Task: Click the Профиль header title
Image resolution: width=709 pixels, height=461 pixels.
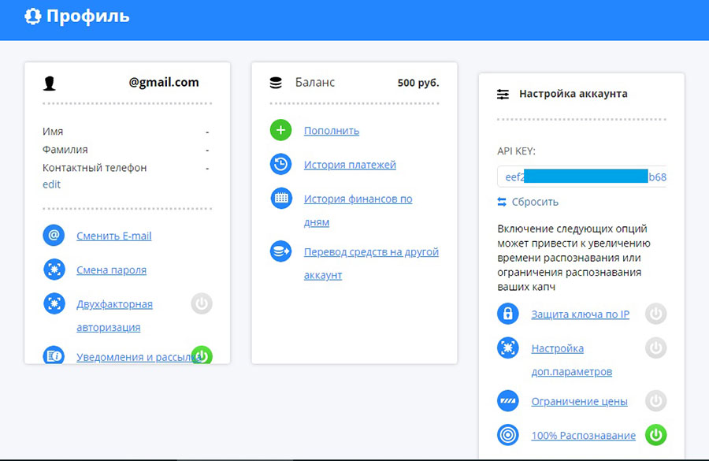Action: 87,17
